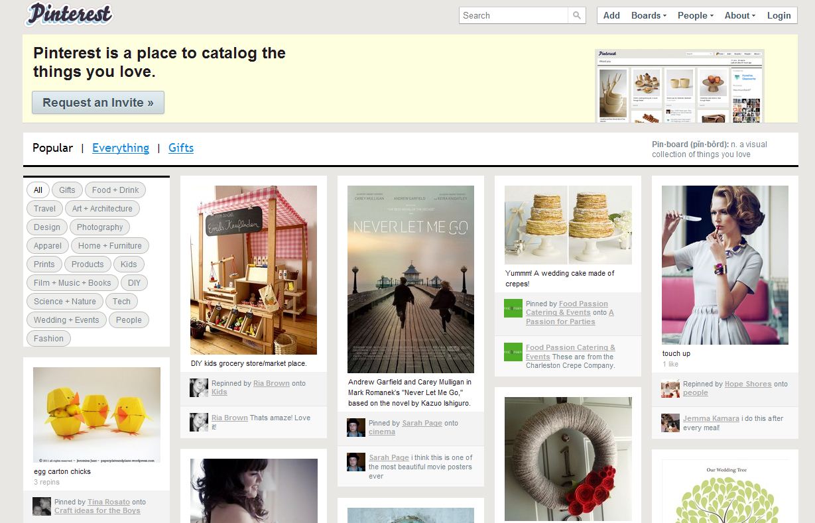Viewport: 815px width, 523px height.
Task: Choose the Prints category
Action: pos(44,264)
